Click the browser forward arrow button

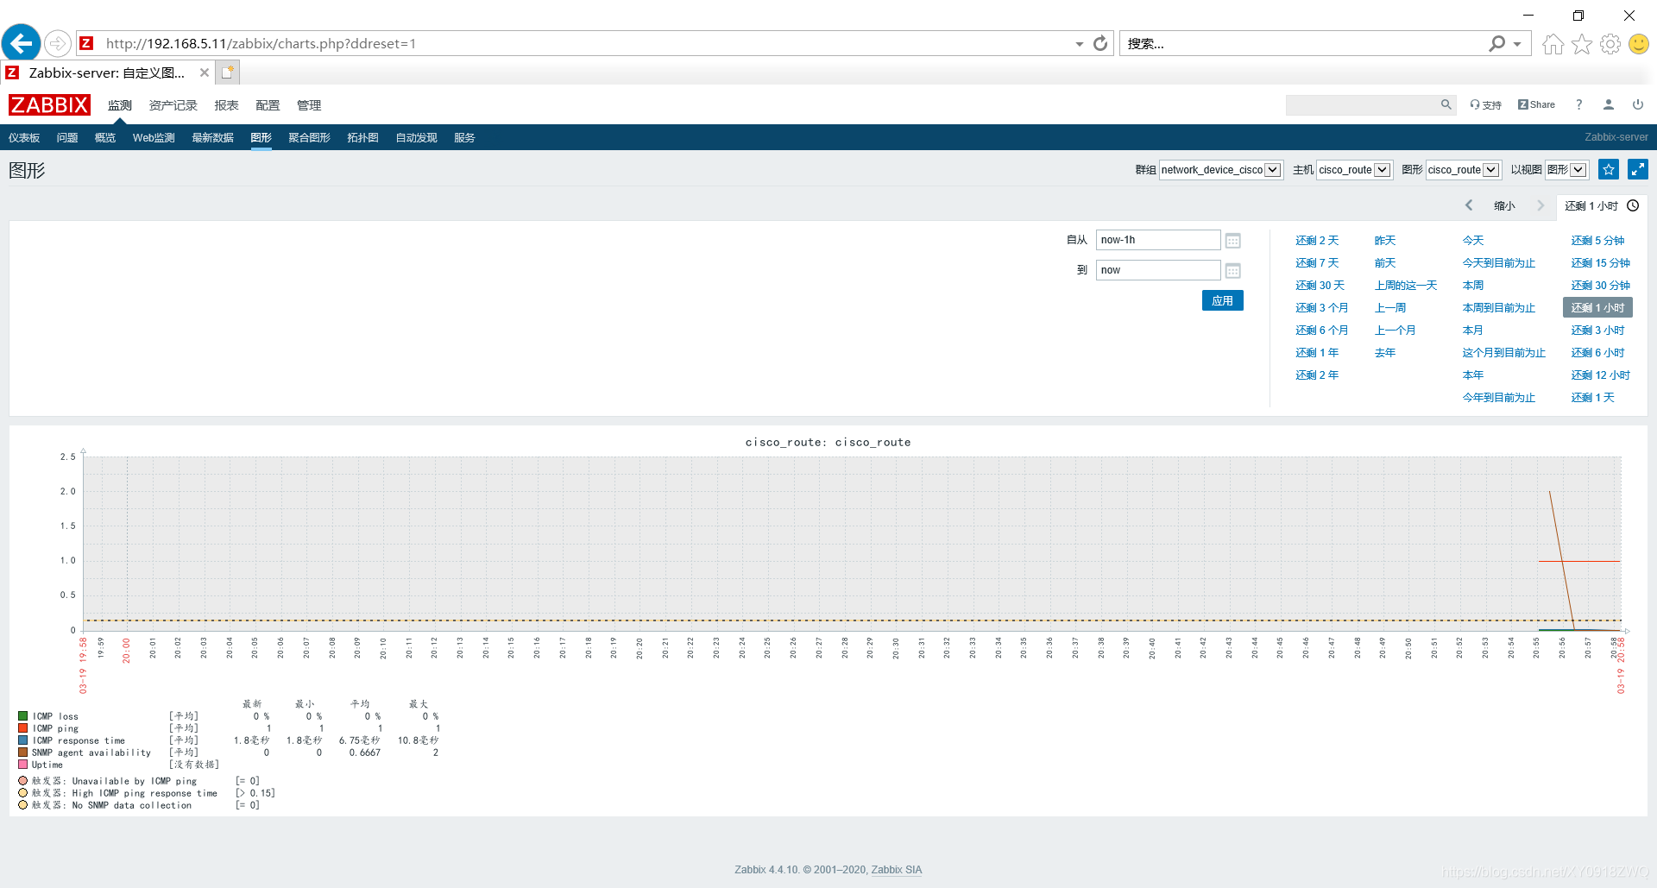[57, 43]
